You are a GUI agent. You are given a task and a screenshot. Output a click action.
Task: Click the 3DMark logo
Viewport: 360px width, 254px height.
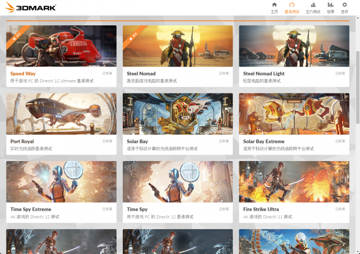pyautogui.click(x=31, y=7)
